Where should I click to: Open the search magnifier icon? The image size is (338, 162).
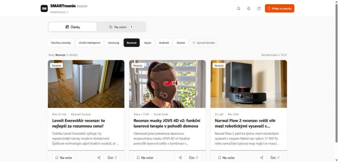[239, 9]
